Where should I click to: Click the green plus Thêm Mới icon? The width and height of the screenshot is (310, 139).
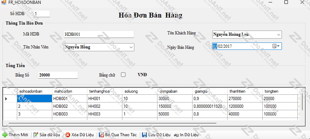5,135
